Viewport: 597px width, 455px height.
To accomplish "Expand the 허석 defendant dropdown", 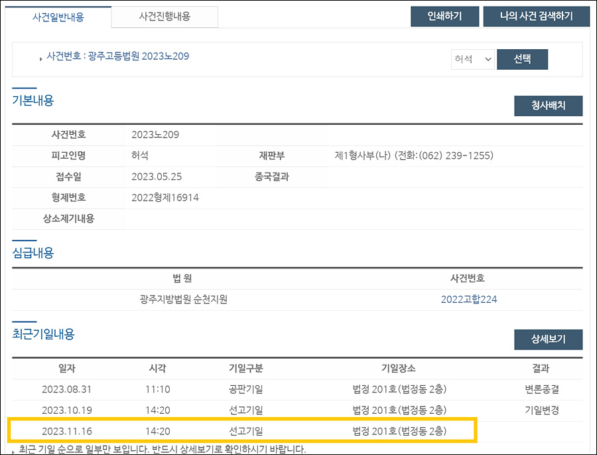I will pos(472,59).
